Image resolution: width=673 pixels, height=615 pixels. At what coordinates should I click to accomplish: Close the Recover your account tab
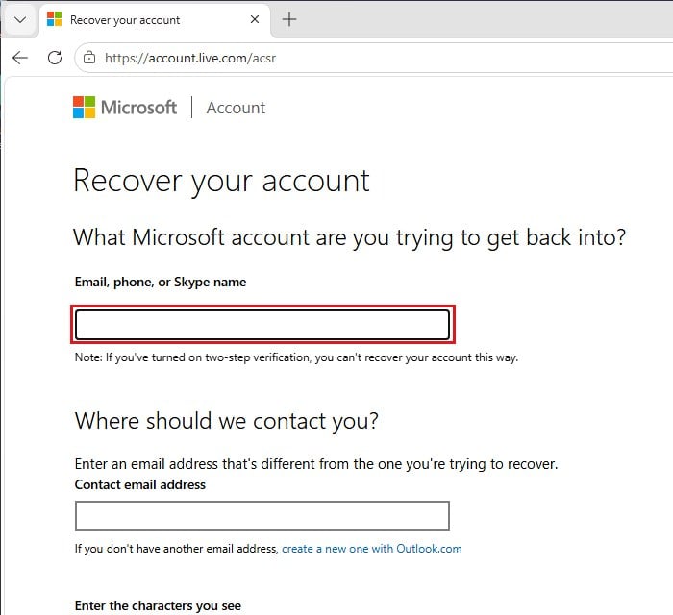pyautogui.click(x=255, y=19)
